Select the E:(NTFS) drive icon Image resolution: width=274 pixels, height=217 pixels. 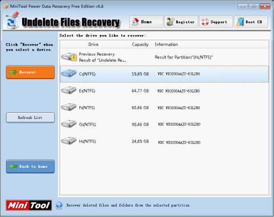point(69,90)
